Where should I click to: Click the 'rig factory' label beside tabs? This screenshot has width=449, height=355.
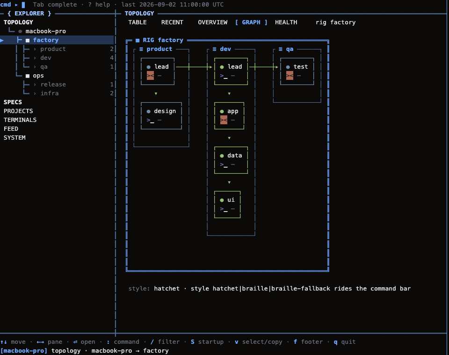coord(336,22)
